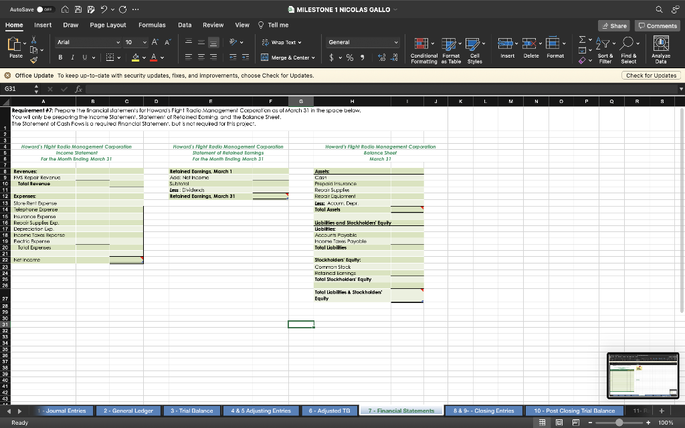Click the Undo arrow
Screen dimensions: 685x428
click(104, 9)
